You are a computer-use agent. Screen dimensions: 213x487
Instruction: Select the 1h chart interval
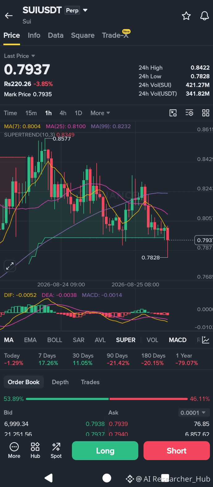[x=48, y=113]
